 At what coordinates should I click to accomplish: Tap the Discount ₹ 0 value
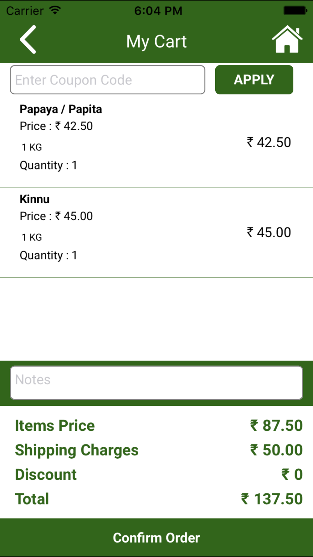[x=292, y=475]
